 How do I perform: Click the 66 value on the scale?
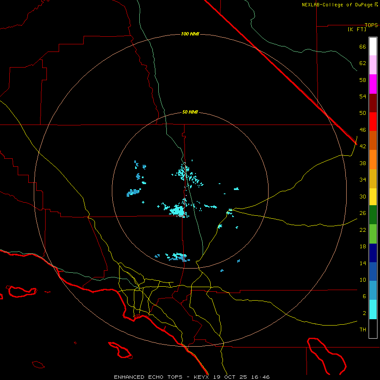point(362,47)
